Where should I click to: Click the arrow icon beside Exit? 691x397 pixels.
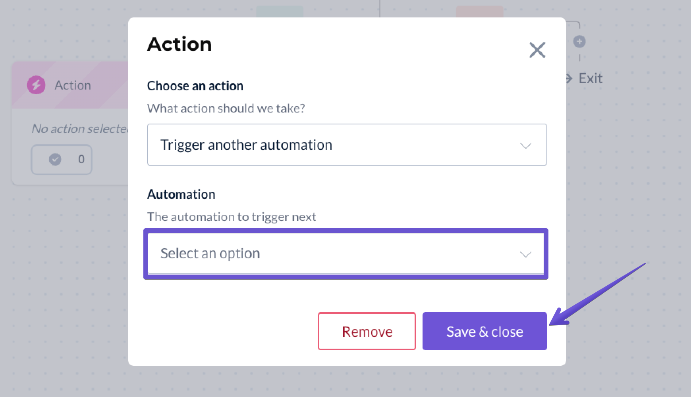click(569, 78)
